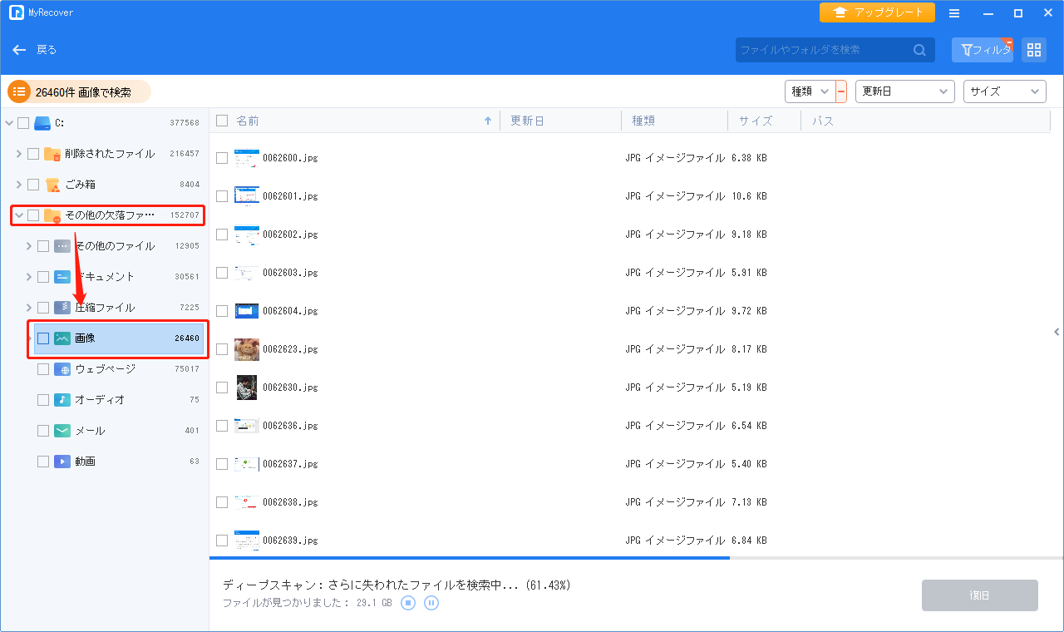Click the ドキュメント category icon
The height and width of the screenshot is (632, 1064).
tap(62, 277)
